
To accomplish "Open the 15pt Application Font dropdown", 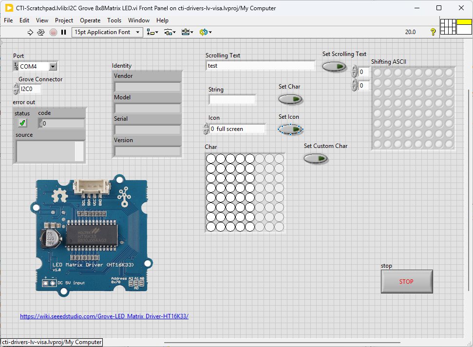I will tap(107, 32).
